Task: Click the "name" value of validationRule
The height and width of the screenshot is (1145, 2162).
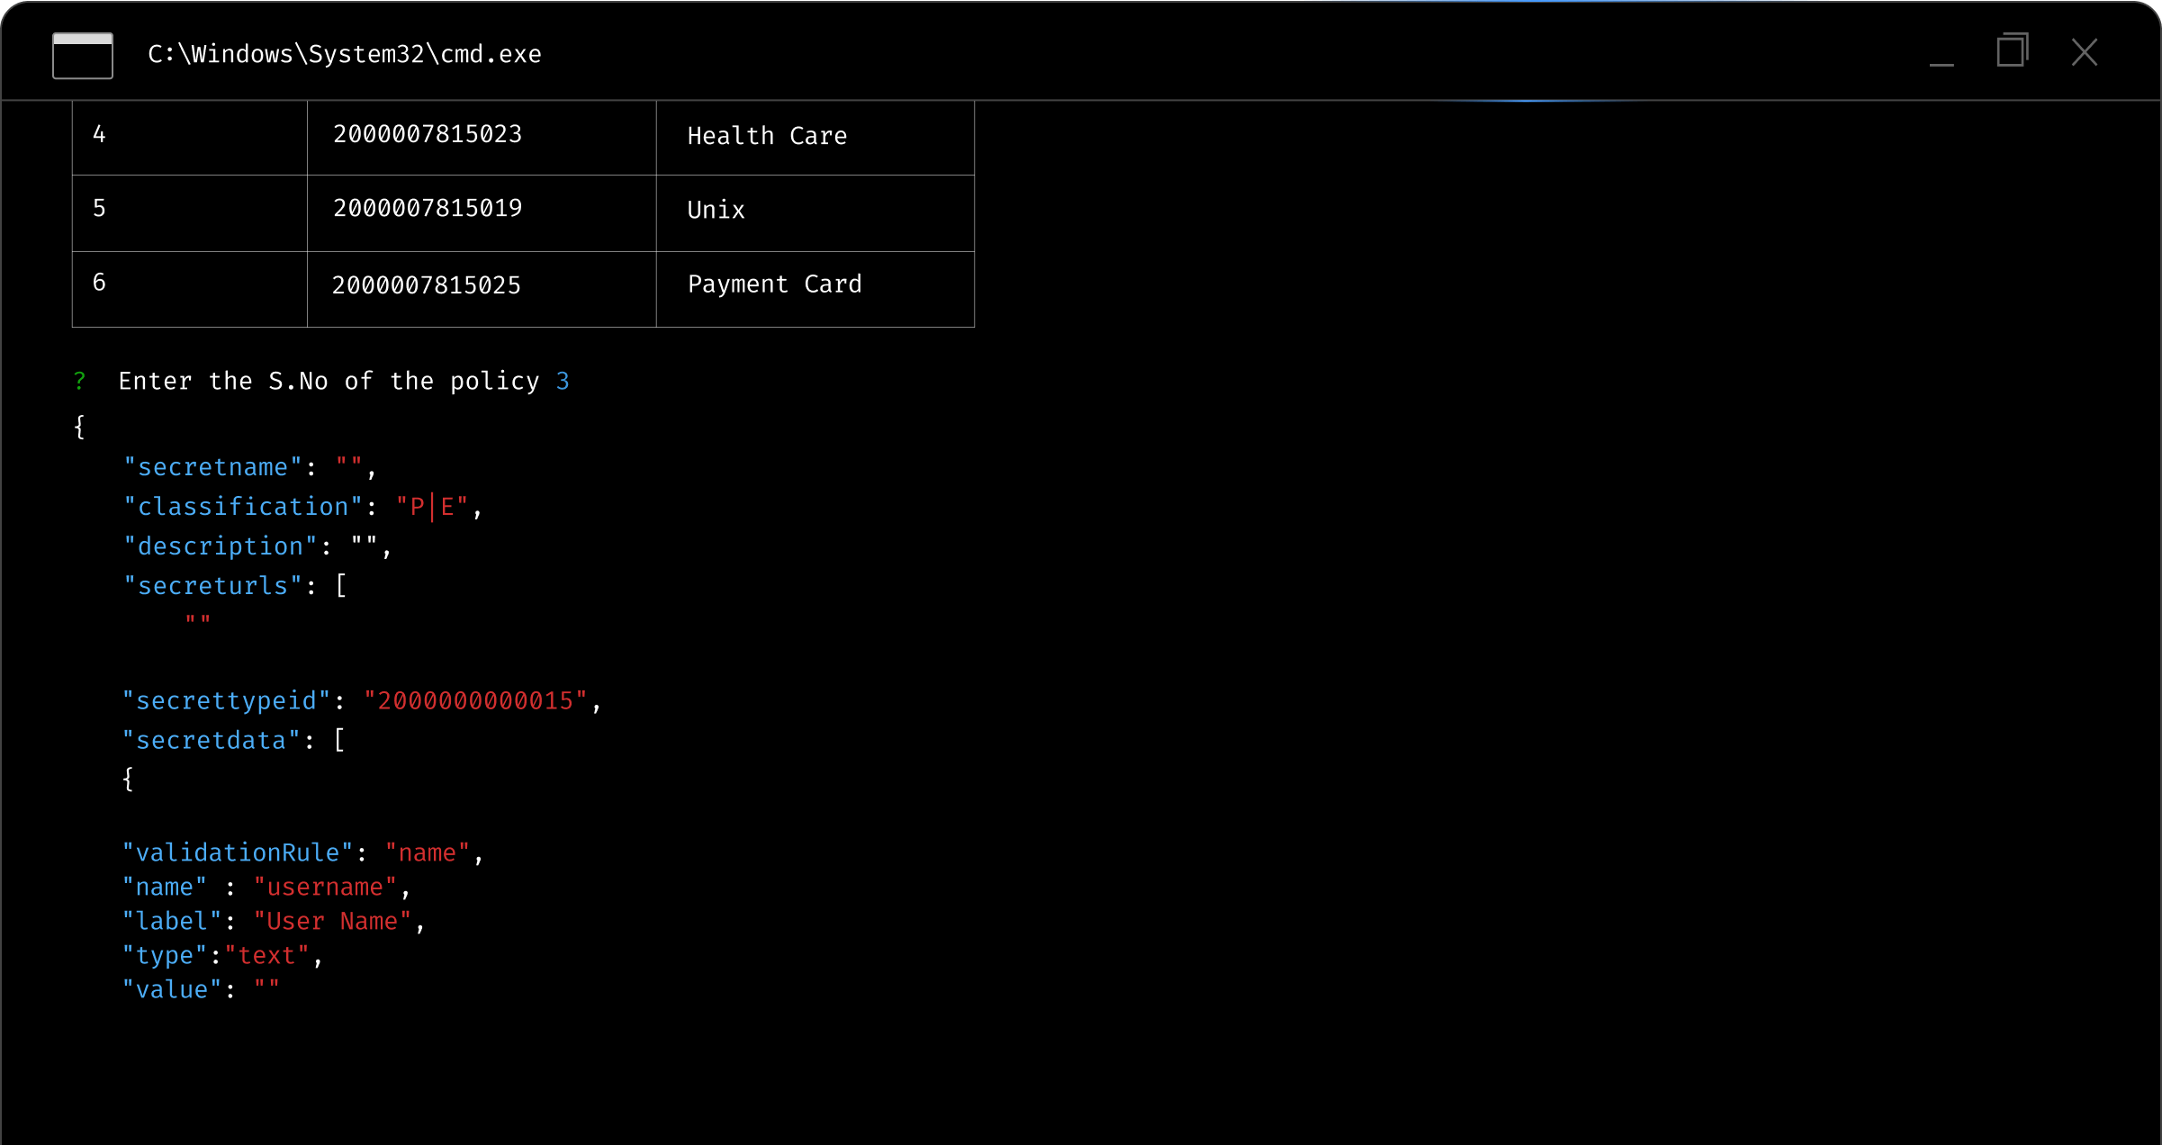Action: pyautogui.click(x=428, y=853)
